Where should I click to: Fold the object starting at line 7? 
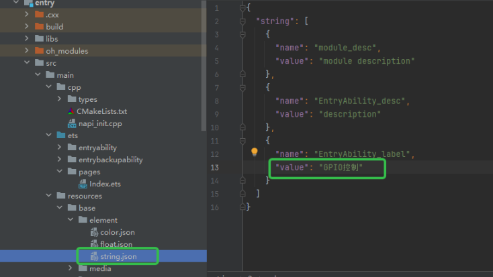coord(242,87)
